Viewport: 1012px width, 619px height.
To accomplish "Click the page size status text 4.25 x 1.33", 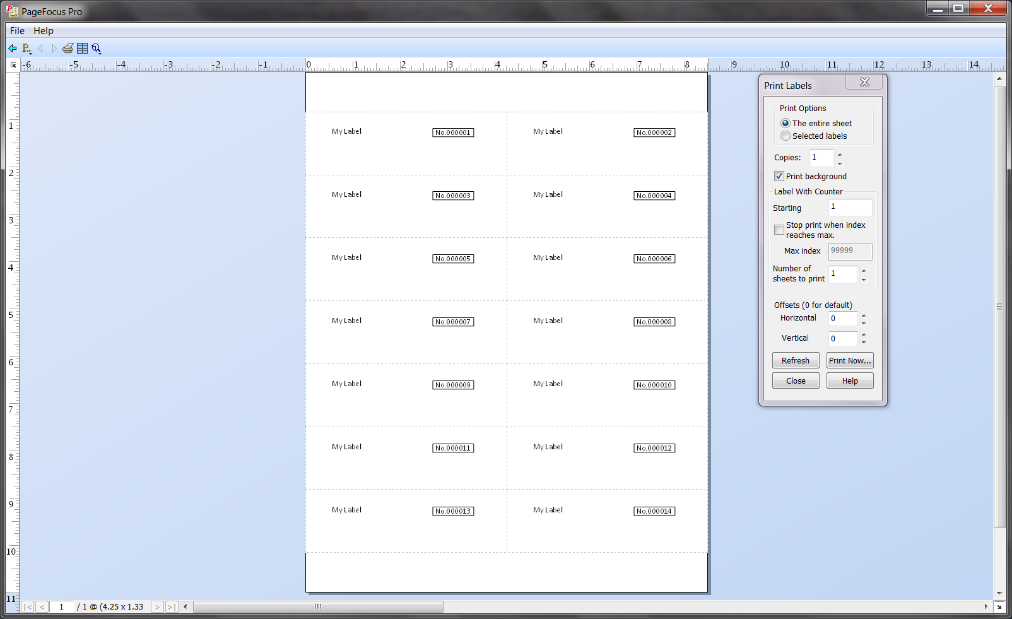I will coord(122,607).
